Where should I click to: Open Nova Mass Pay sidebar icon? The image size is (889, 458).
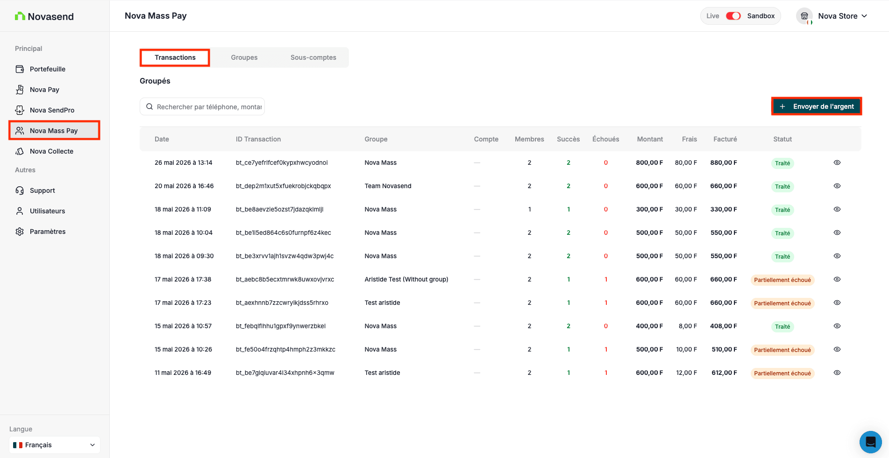click(20, 131)
